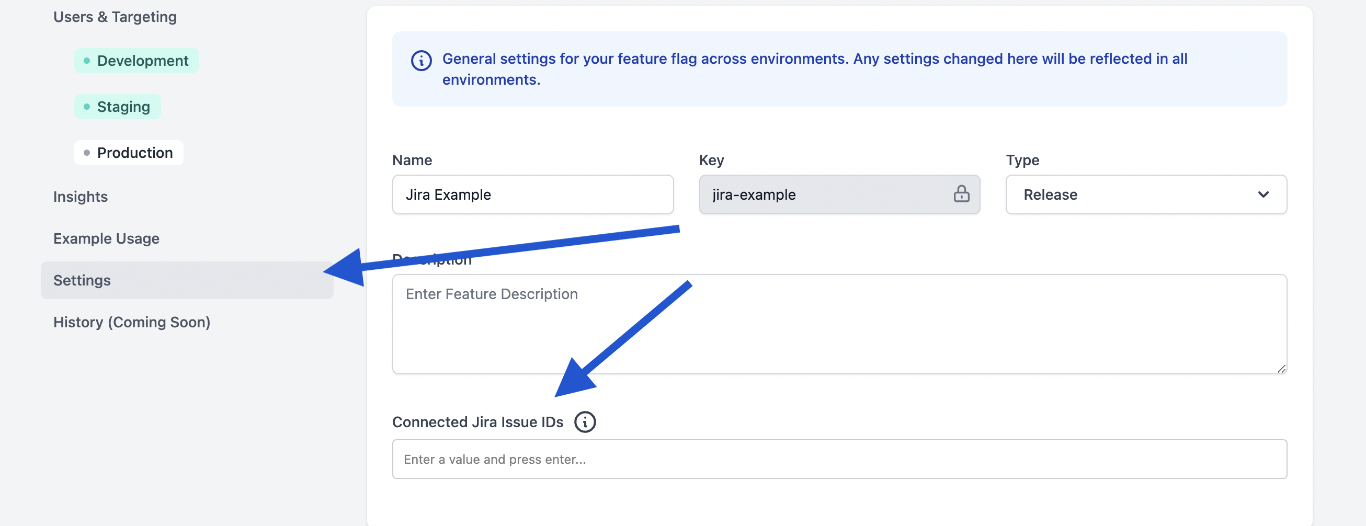The height and width of the screenshot is (526, 1366).
Task: Click the status dot next to Production
Action: click(x=86, y=153)
